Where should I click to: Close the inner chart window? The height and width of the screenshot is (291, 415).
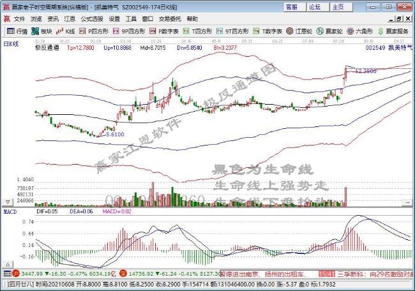coord(407,19)
